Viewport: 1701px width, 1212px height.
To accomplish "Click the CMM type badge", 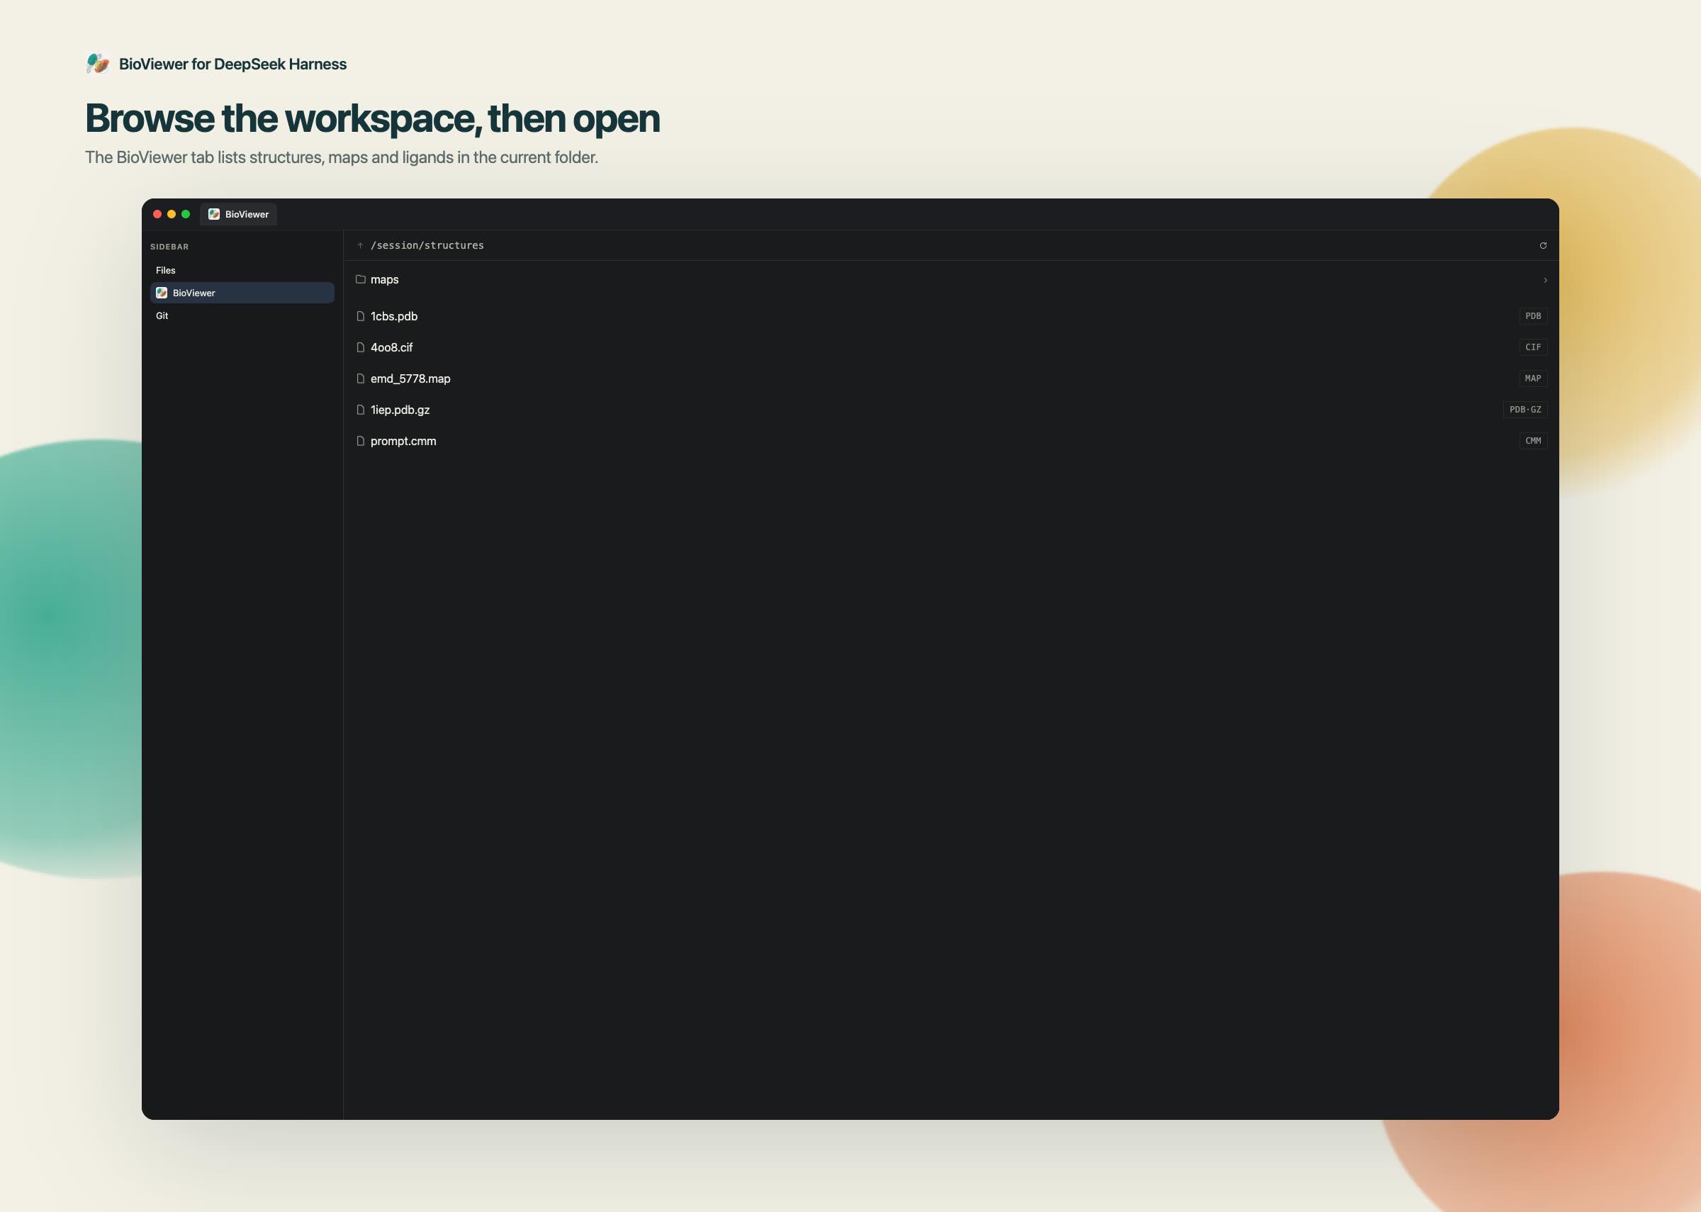I will tap(1533, 441).
